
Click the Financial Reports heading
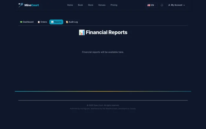pos(103,32)
